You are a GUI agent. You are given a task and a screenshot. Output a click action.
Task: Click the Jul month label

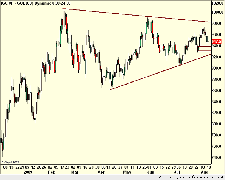[177, 172]
